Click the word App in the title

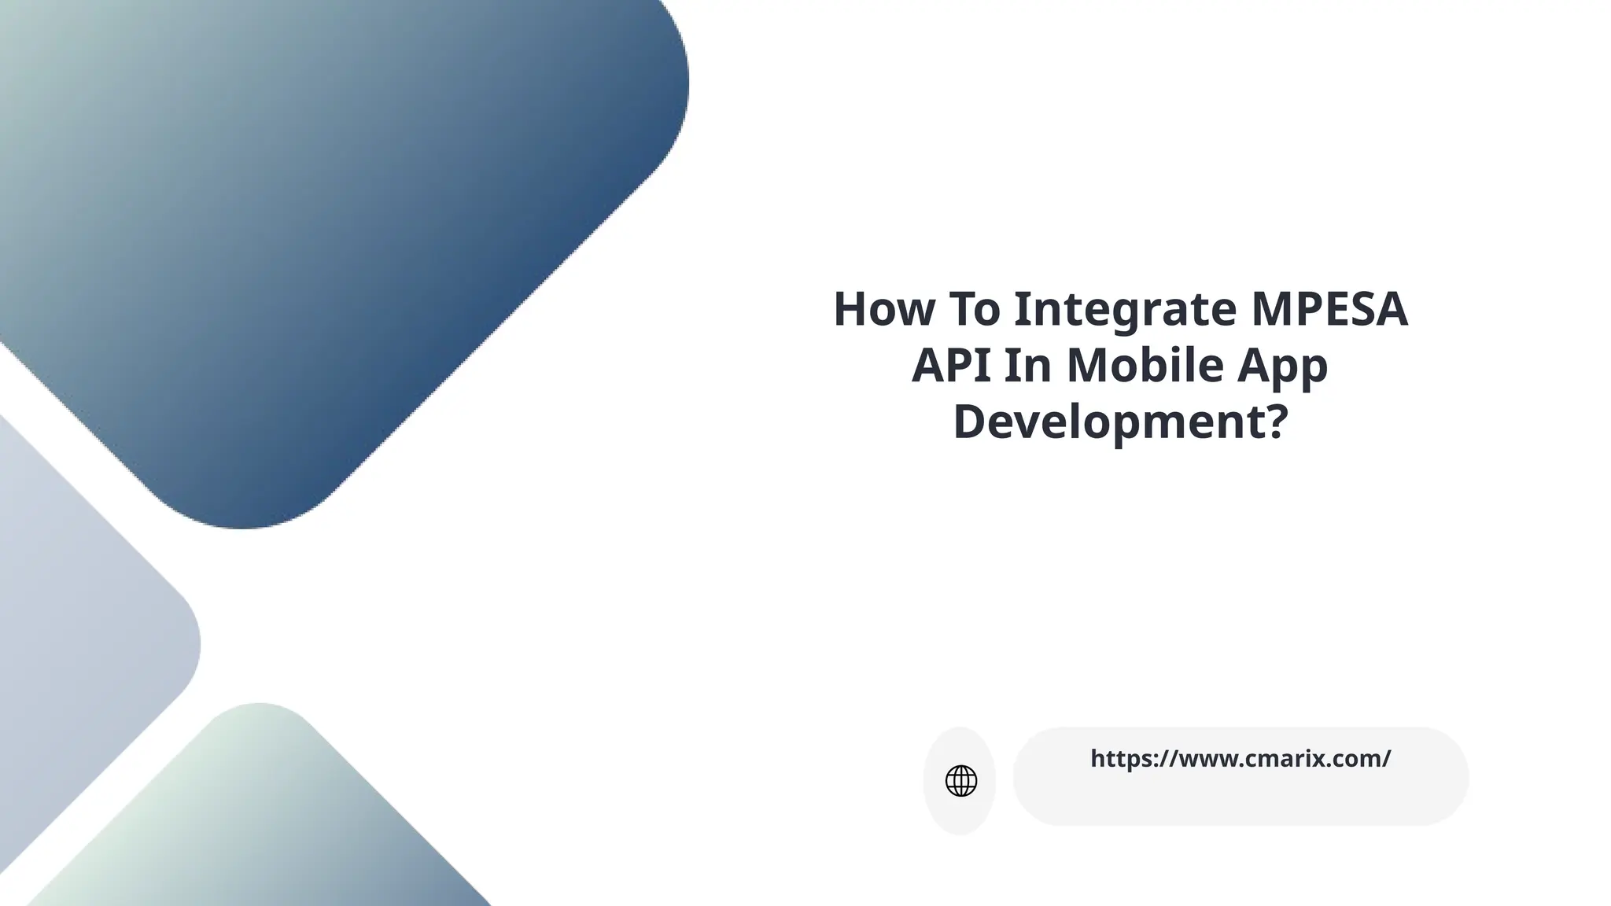(1282, 366)
